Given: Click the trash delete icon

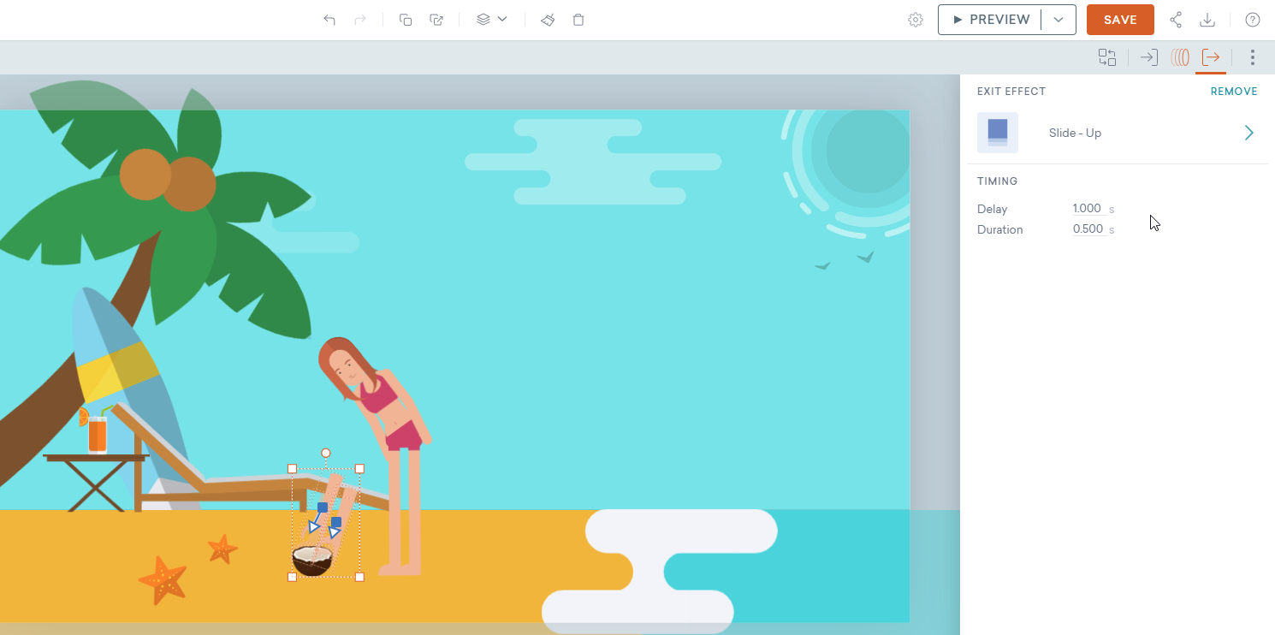Looking at the screenshot, I should [578, 20].
